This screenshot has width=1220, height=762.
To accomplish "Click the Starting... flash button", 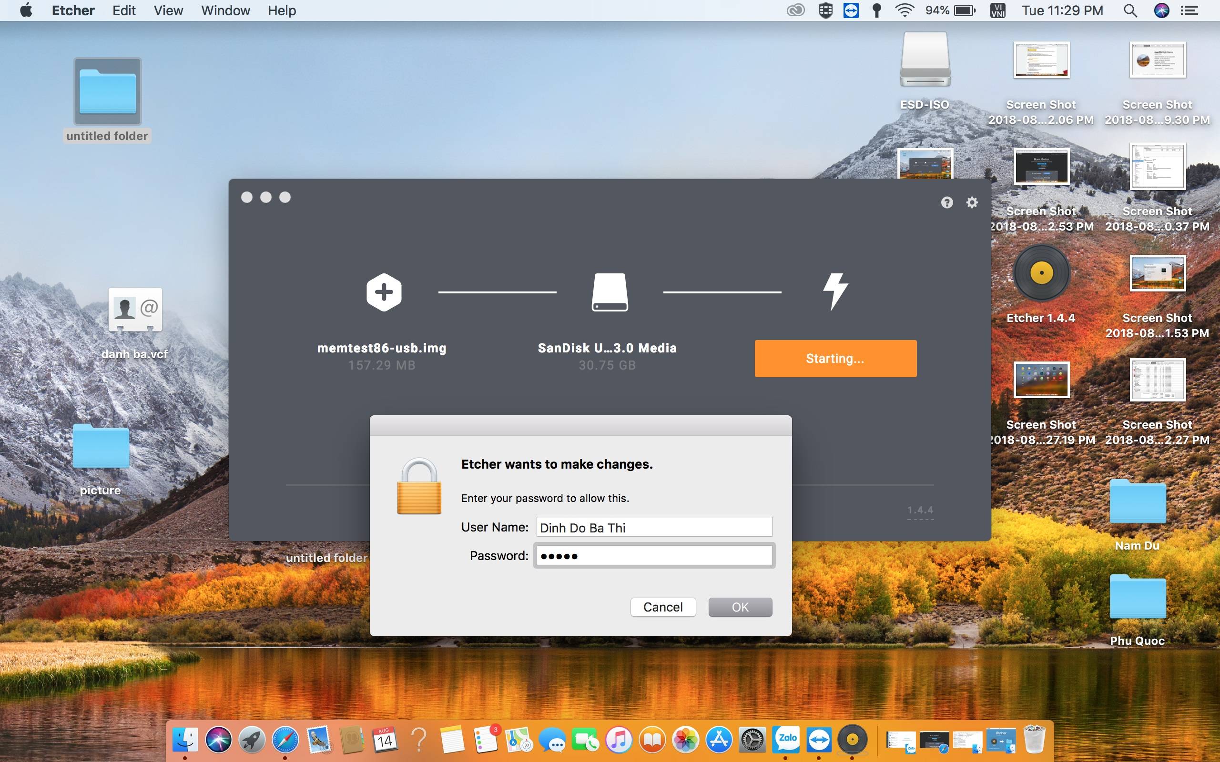I will 835,358.
